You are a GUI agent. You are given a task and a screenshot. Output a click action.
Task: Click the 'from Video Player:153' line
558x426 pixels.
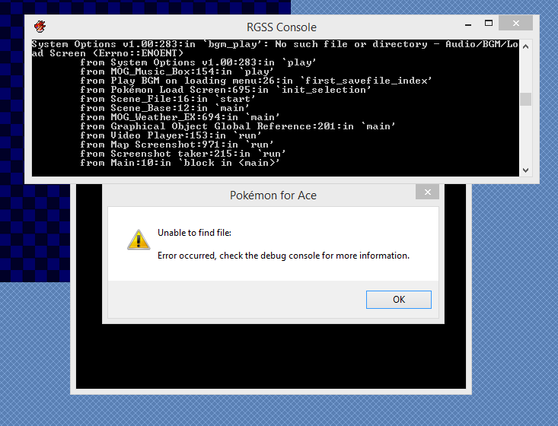click(171, 135)
